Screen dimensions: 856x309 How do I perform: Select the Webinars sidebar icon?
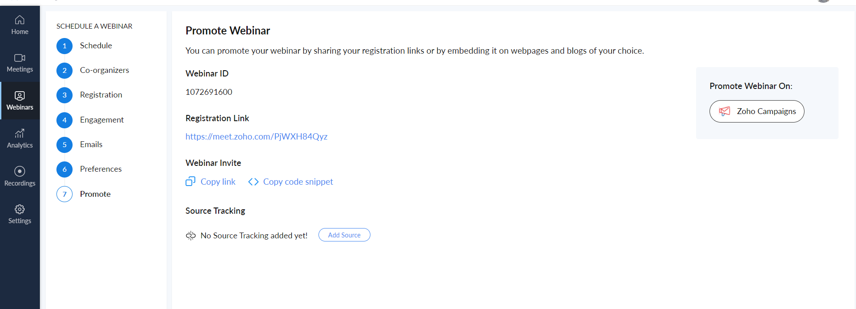click(20, 96)
